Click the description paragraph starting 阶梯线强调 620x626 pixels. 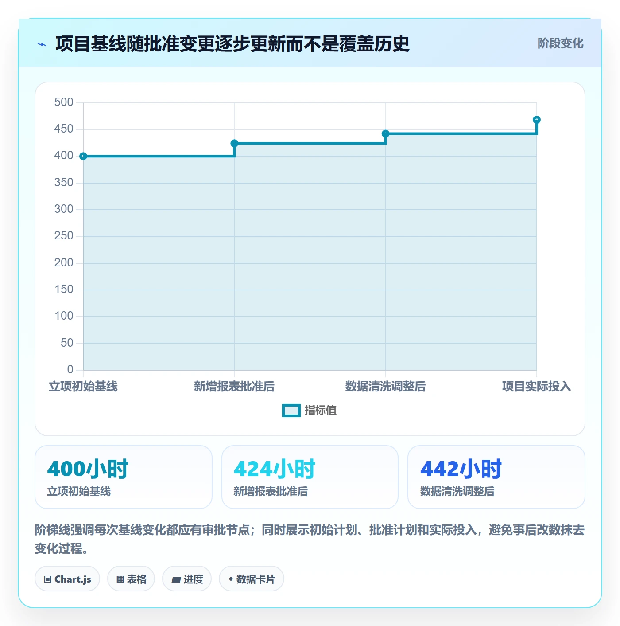coord(310,539)
